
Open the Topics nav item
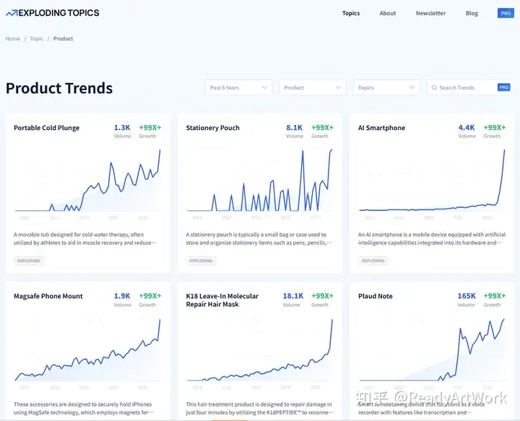tap(351, 13)
